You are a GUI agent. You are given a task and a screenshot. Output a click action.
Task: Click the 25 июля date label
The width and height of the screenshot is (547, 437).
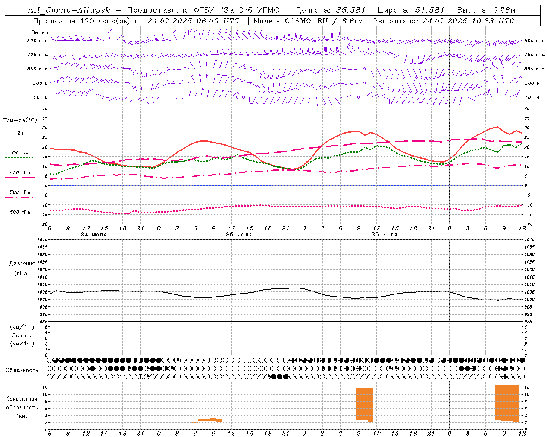point(238,235)
